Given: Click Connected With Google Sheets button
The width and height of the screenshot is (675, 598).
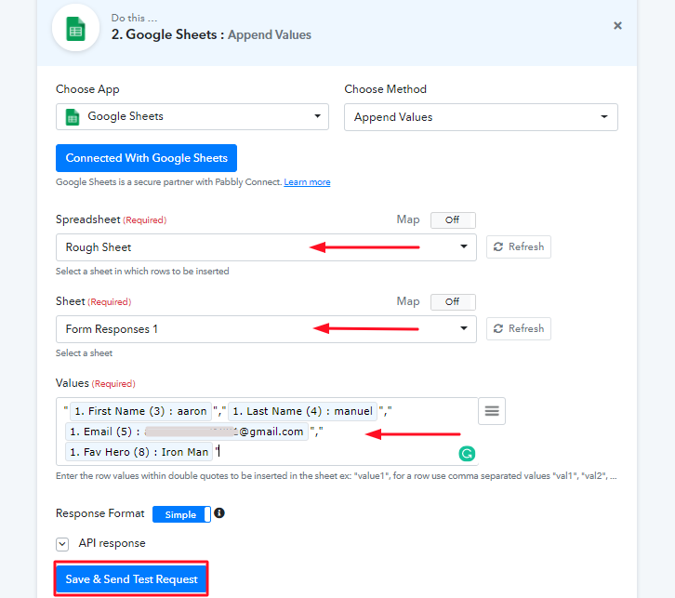Looking at the screenshot, I should point(146,158).
